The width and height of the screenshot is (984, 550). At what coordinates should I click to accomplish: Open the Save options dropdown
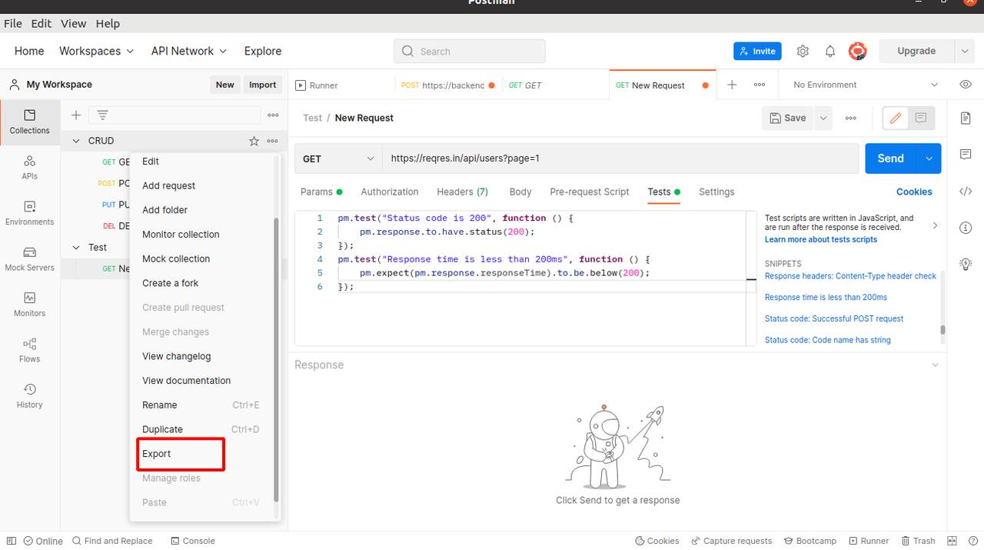click(823, 118)
